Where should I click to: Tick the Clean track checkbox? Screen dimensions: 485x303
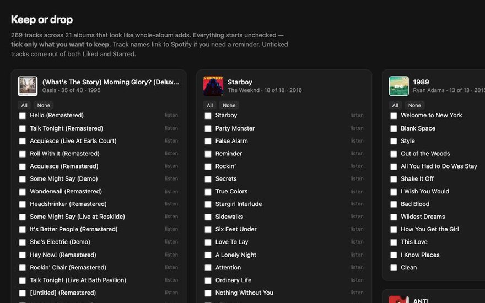click(394, 268)
